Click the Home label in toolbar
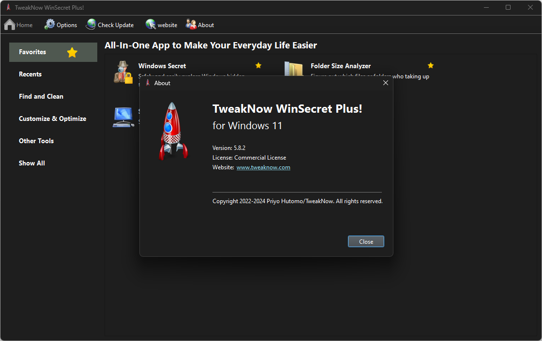This screenshot has width=542, height=341. click(x=25, y=25)
